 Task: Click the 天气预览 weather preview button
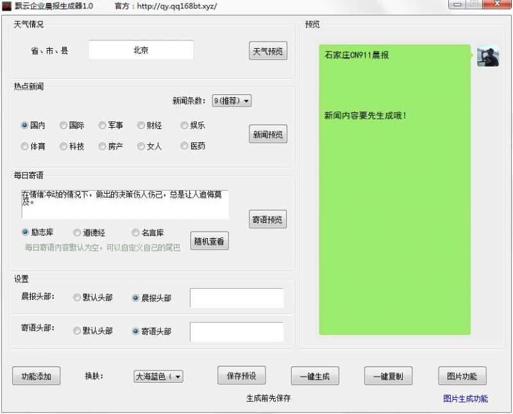(x=267, y=51)
